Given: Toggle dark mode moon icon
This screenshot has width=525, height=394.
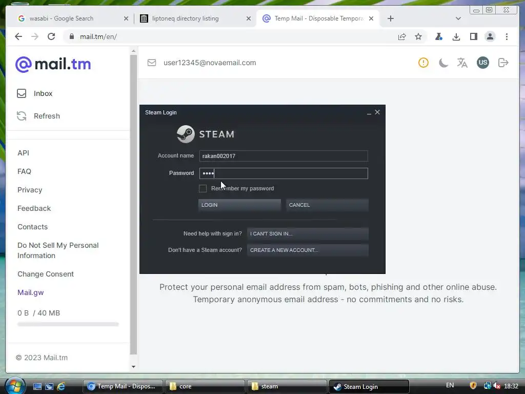Looking at the screenshot, I should (443, 63).
